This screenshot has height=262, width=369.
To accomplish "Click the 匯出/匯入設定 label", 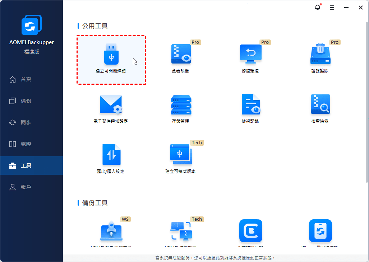I will (111, 172).
